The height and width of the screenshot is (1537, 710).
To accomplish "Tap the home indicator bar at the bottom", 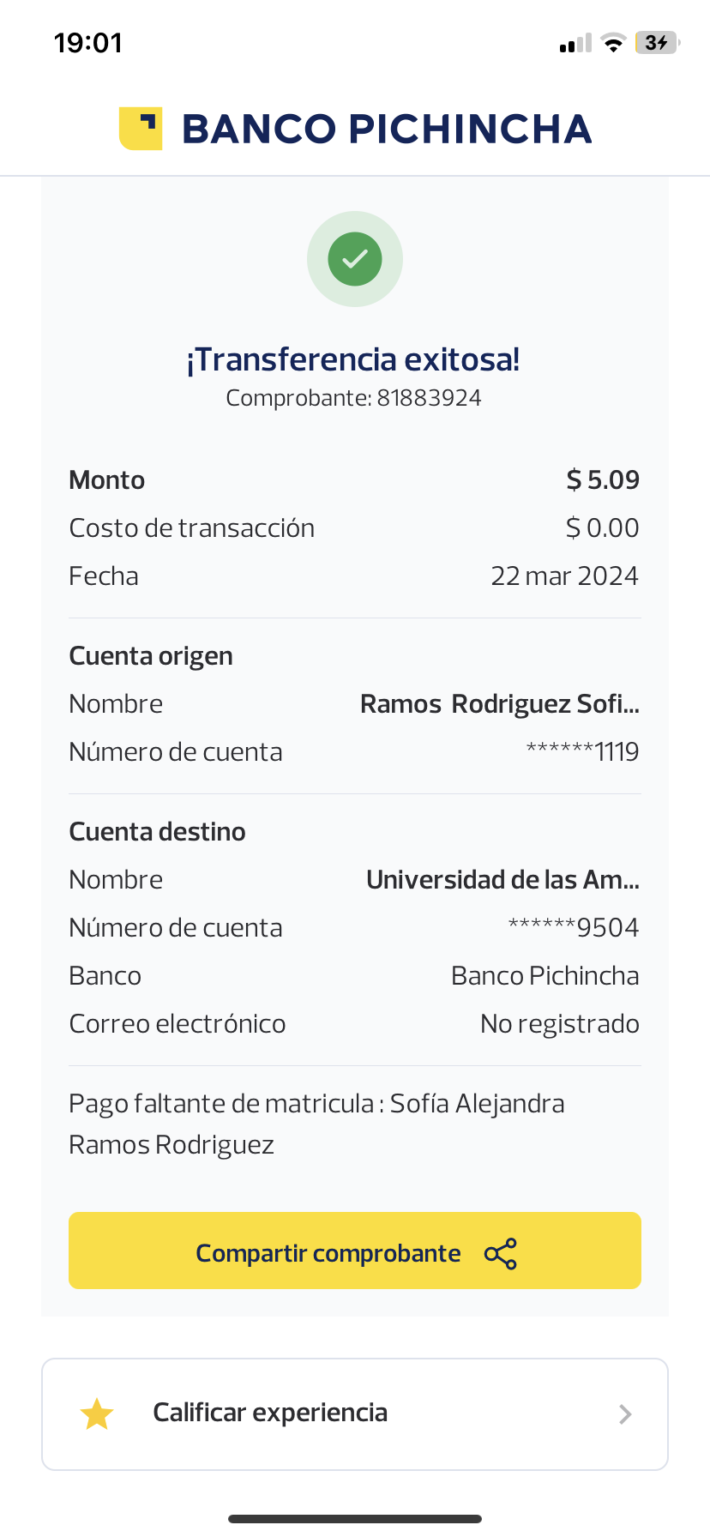I will tap(355, 1519).
